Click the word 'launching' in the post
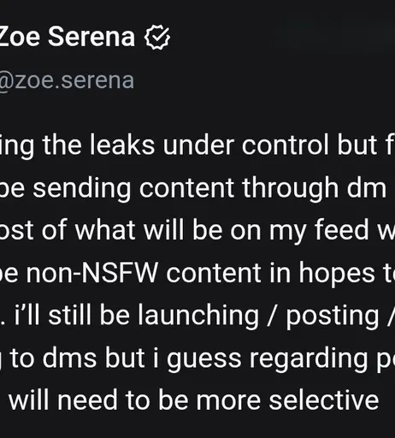 click(198, 316)
